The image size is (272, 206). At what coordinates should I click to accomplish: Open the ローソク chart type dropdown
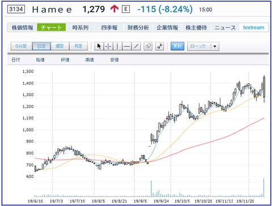[x=203, y=46]
